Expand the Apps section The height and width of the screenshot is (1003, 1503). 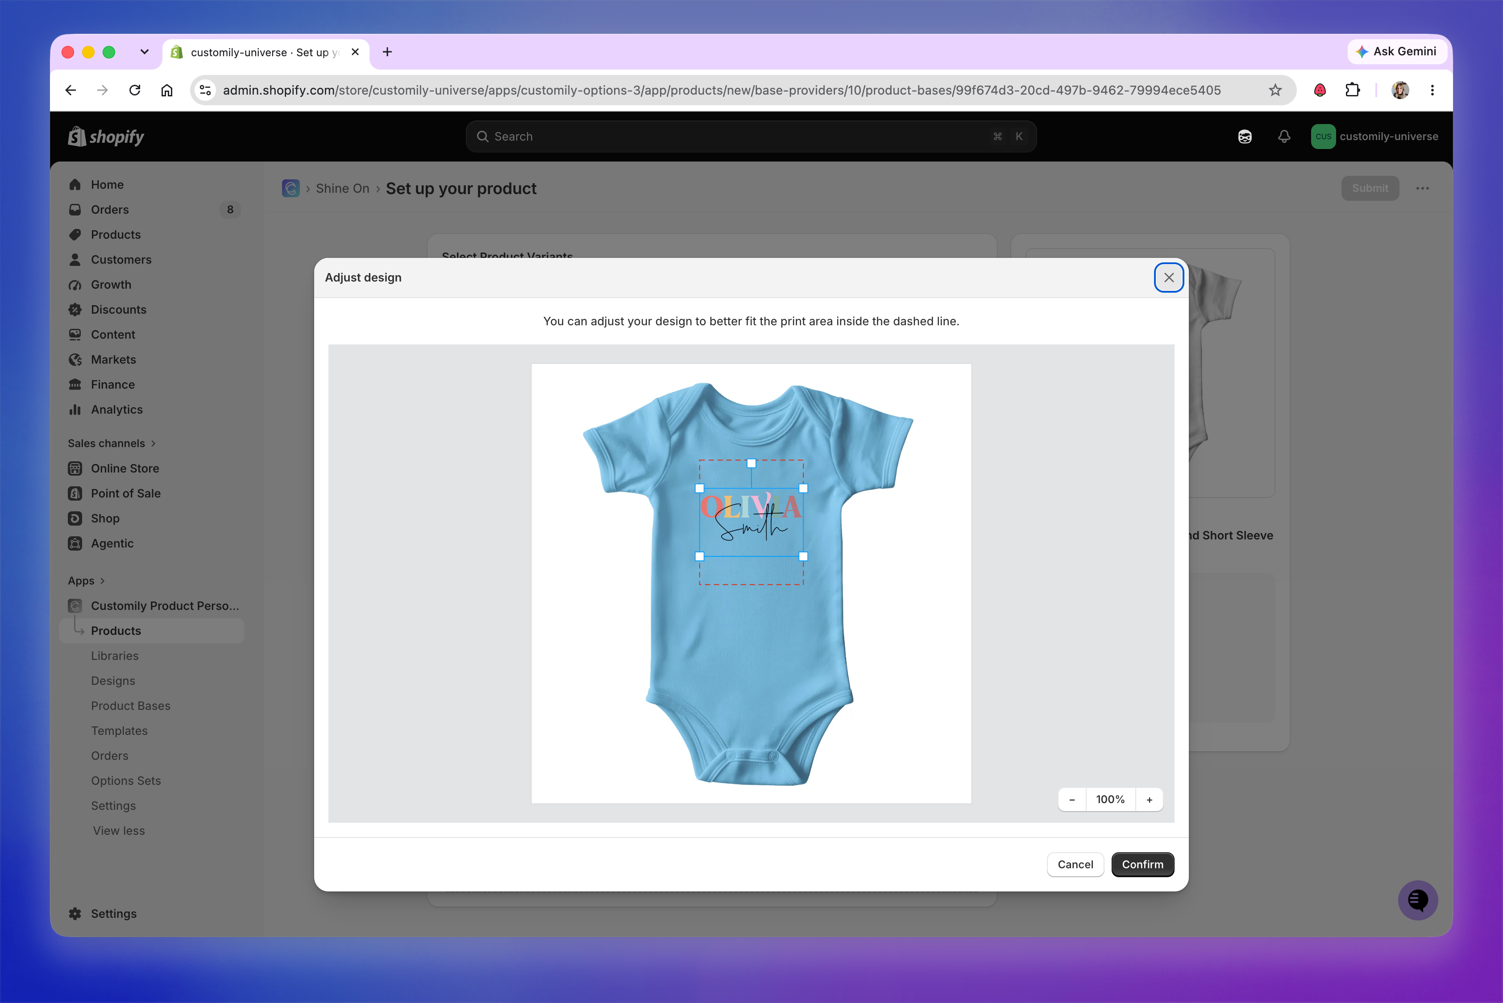pos(87,581)
